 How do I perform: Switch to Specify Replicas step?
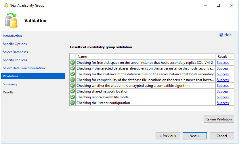[15, 60]
